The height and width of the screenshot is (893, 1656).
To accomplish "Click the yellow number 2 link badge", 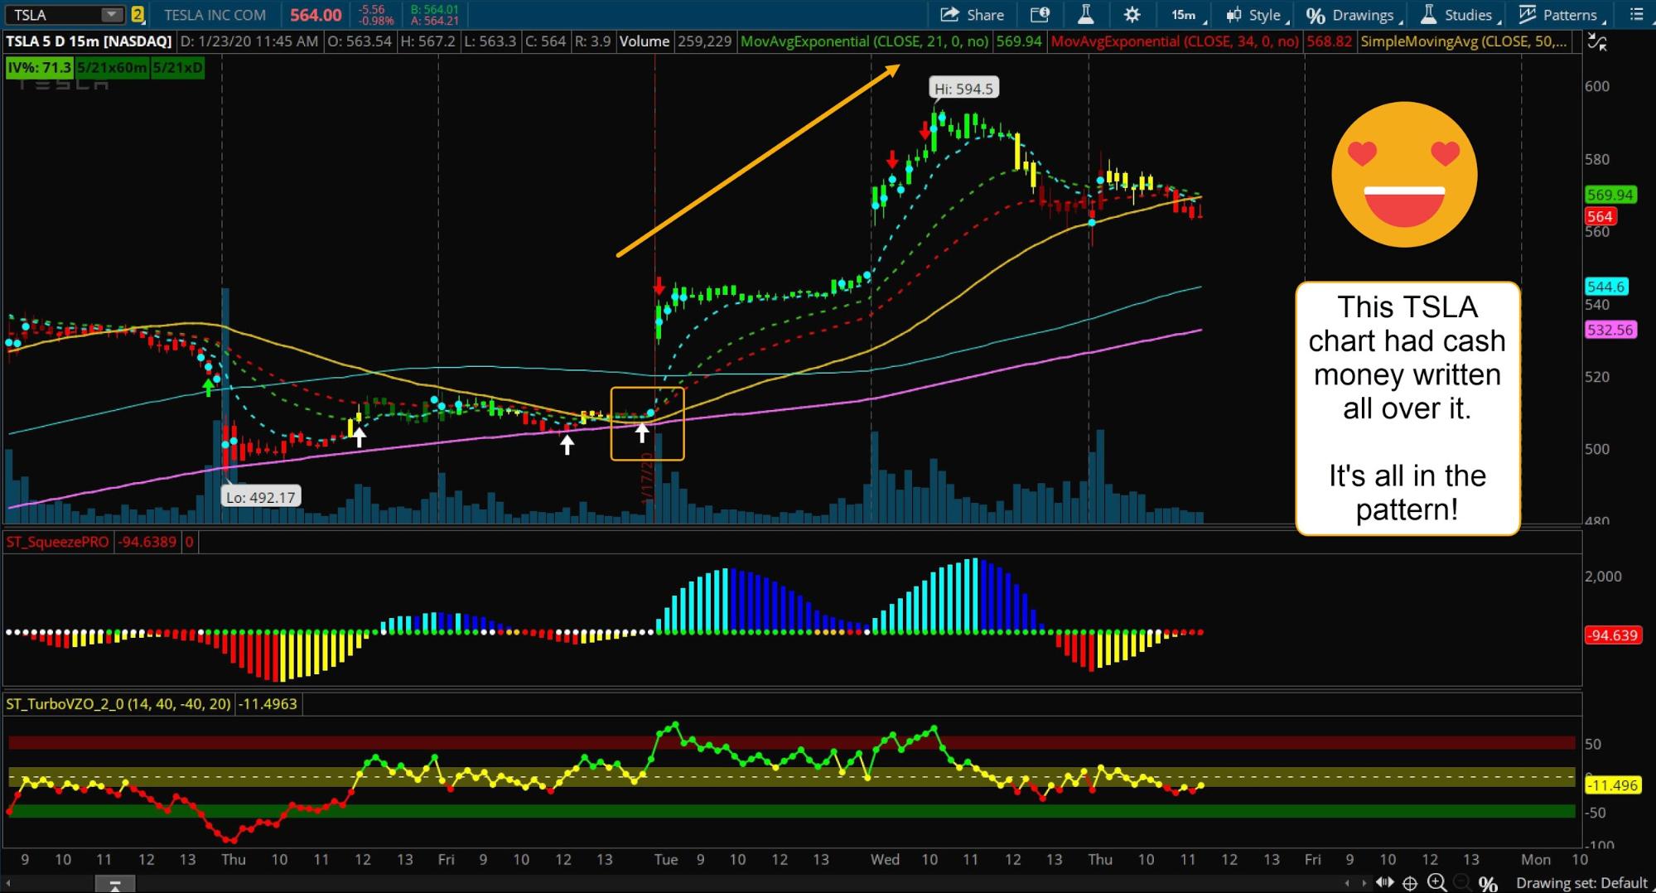I will tap(138, 15).
